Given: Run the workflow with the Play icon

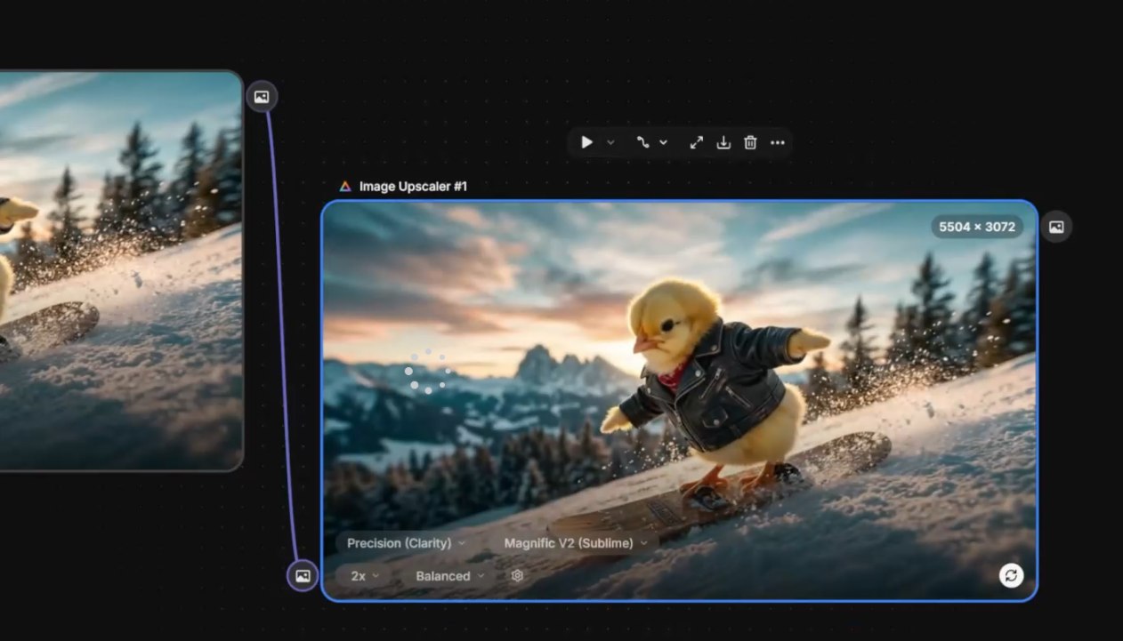Looking at the screenshot, I should point(586,142).
